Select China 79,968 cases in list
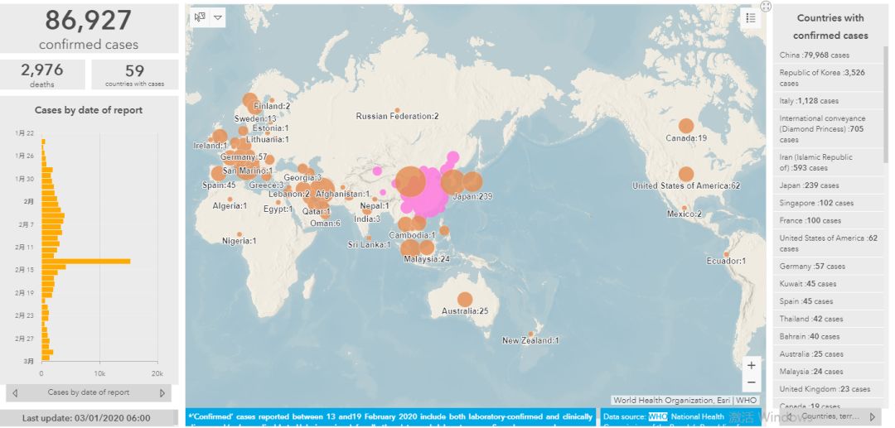895x428 pixels. point(828,55)
